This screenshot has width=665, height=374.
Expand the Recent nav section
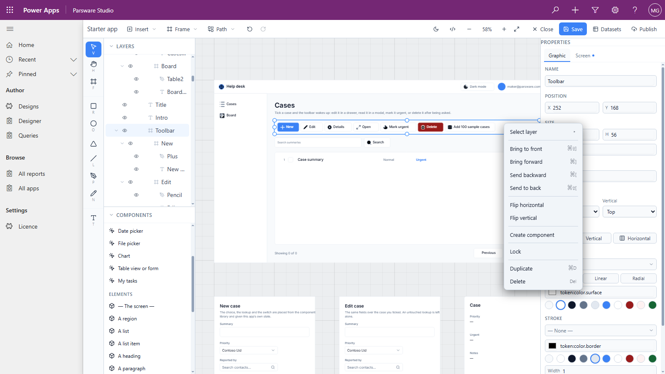pos(74,59)
